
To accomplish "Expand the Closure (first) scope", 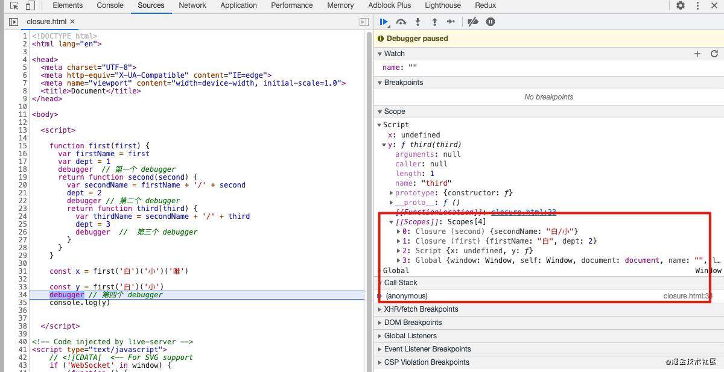I will 398,241.
